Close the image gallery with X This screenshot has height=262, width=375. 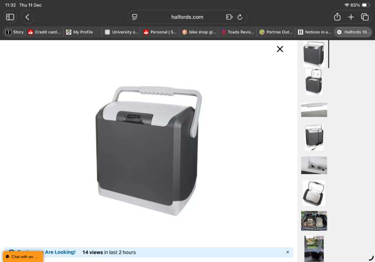point(280,49)
